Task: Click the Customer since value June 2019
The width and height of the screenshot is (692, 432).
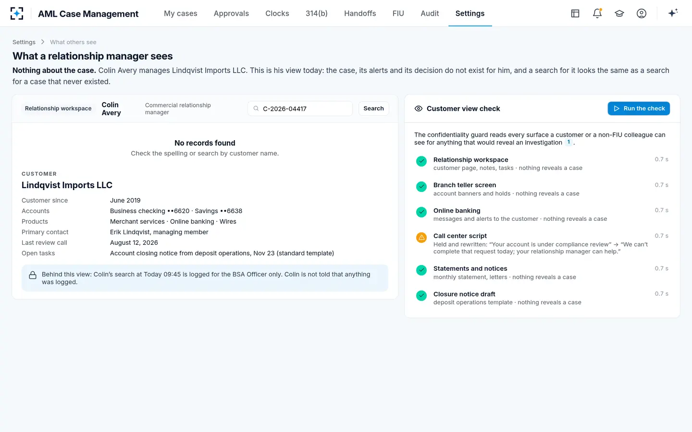Action: coord(125,201)
